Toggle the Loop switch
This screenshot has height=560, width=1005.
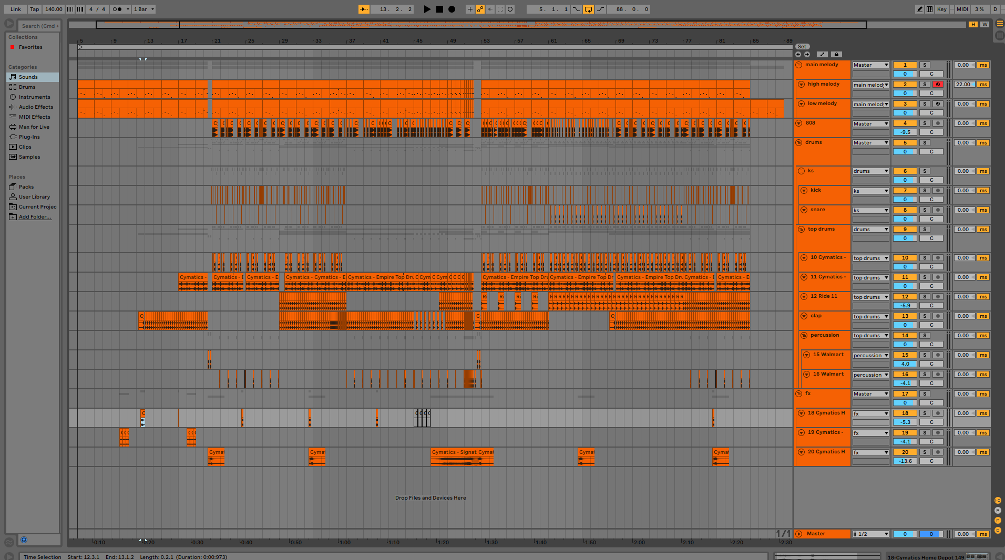[x=588, y=9]
